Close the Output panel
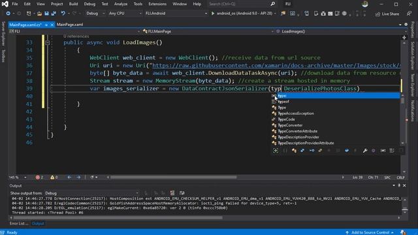The width and height of the screenshot is (418, 235). [x=404, y=185]
